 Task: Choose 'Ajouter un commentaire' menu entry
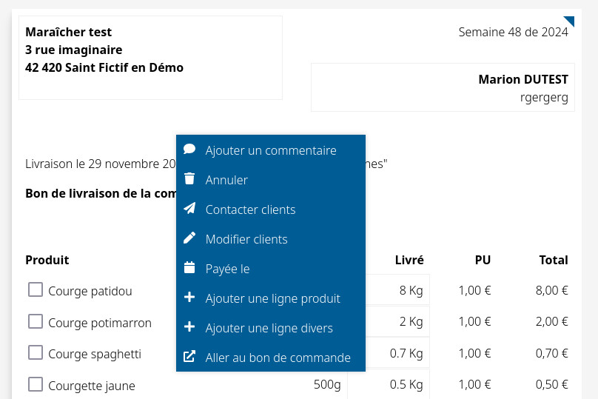point(271,150)
